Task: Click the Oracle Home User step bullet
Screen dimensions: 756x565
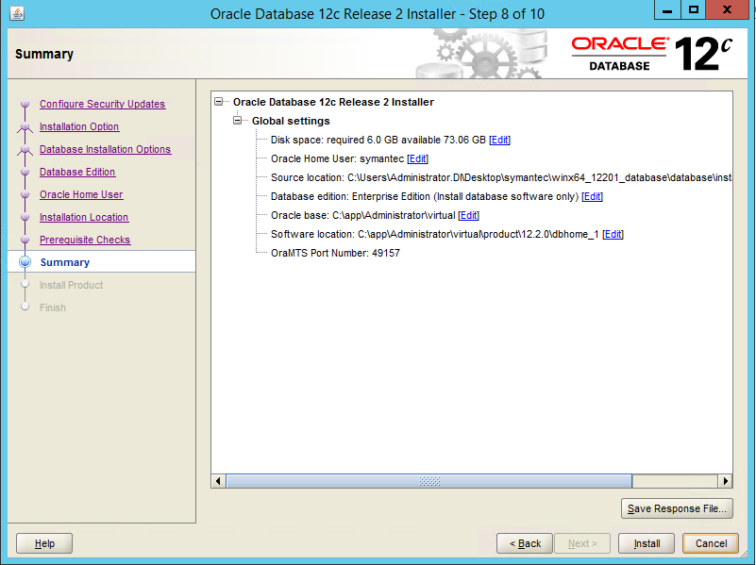Action: coord(25,194)
